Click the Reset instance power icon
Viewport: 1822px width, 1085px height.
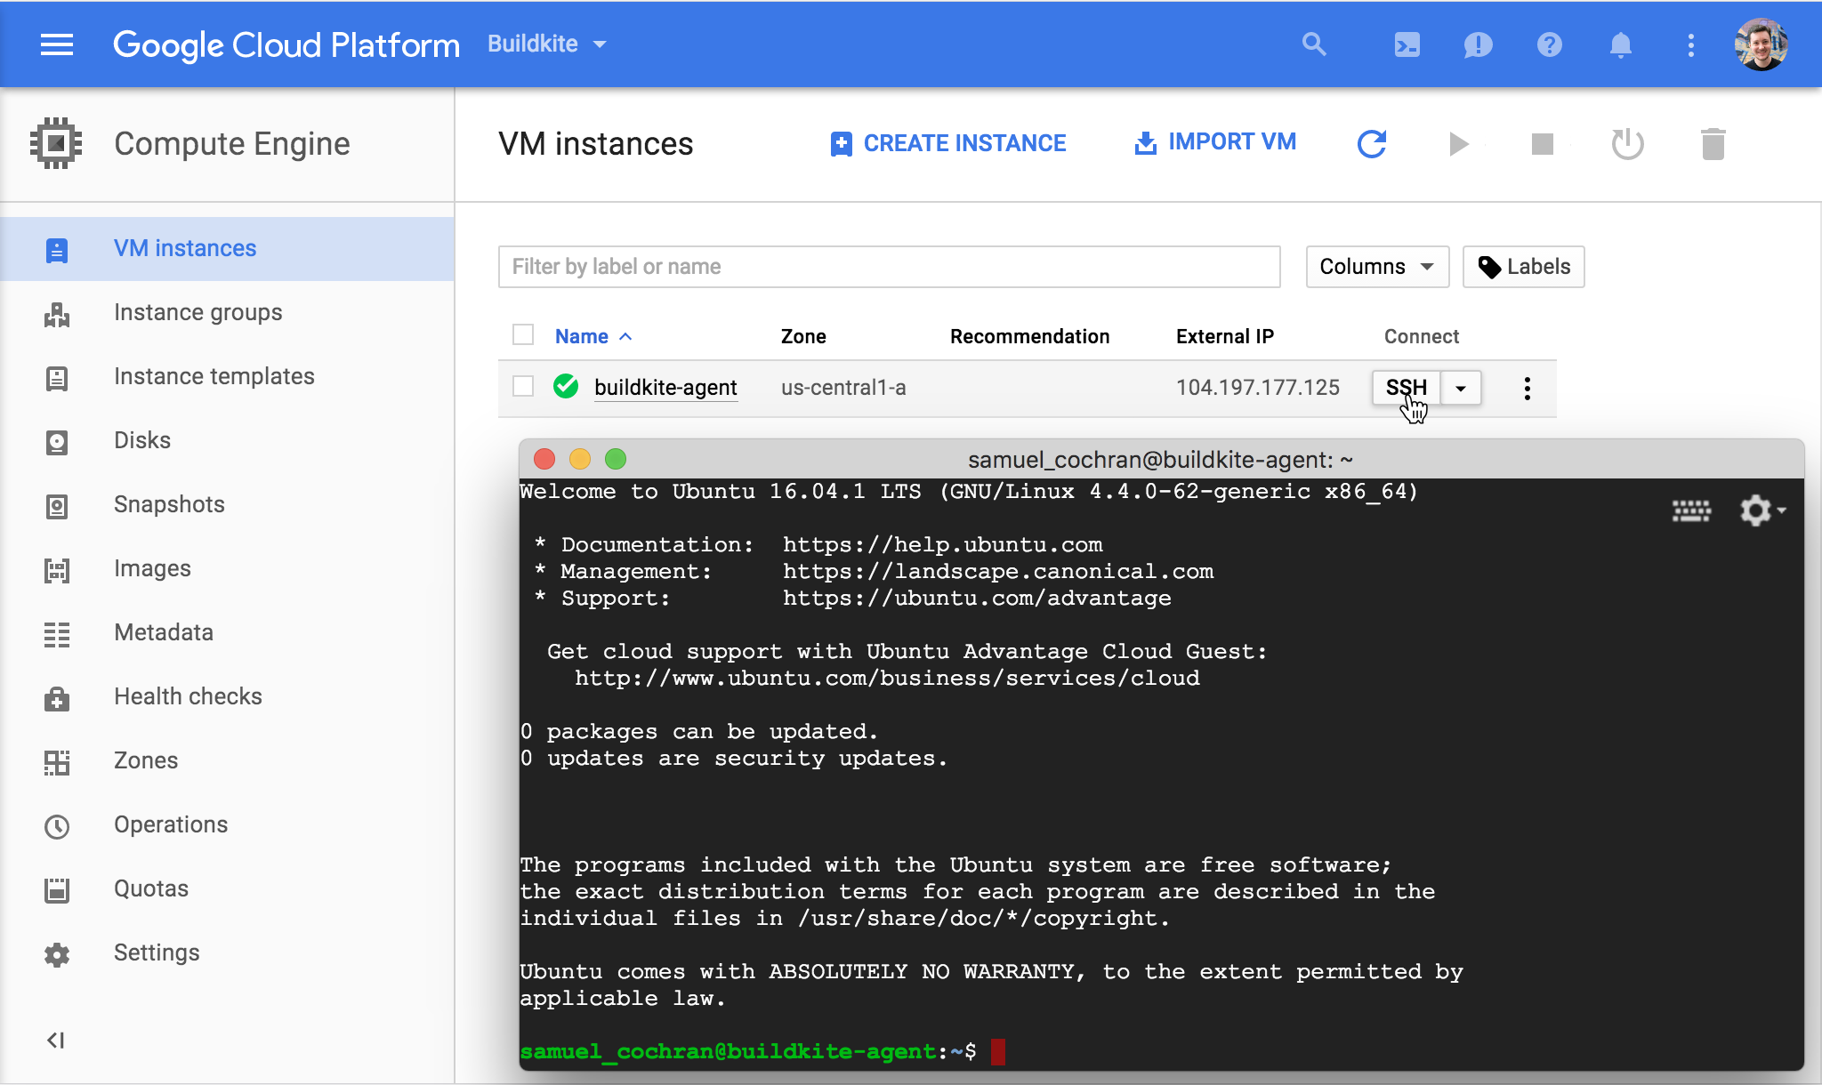click(x=1627, y=143)
